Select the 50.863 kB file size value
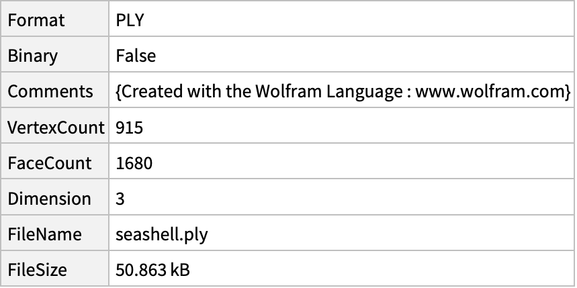 click(152, 270)
